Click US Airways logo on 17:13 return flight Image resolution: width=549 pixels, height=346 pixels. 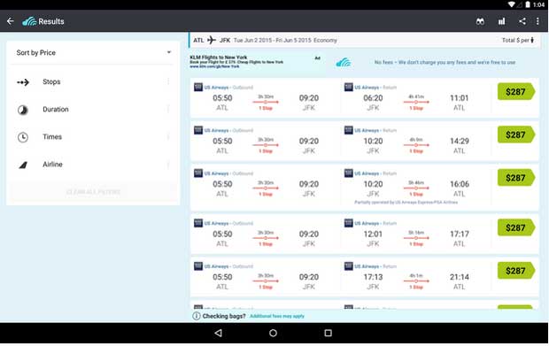[348, 266]
